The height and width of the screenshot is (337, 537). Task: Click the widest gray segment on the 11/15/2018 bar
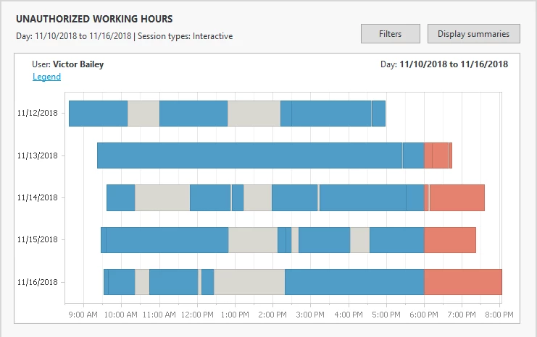coord(253,240)
